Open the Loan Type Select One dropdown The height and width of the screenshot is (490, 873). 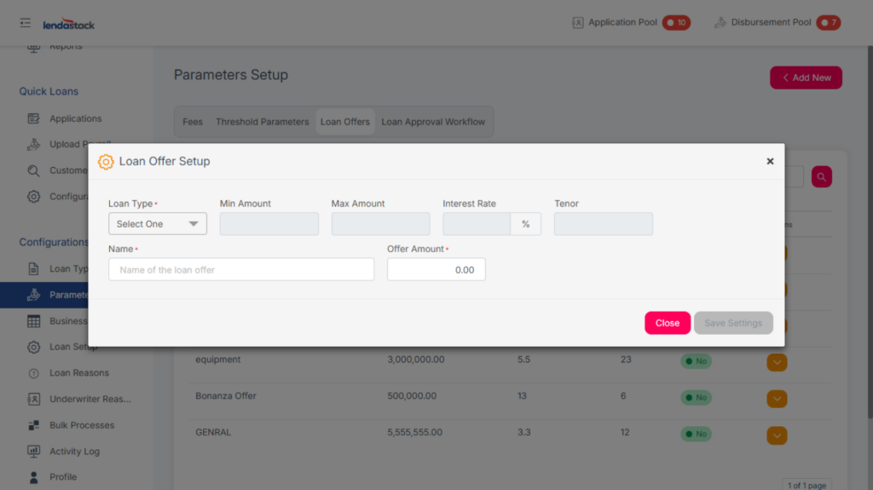point(158,224)
